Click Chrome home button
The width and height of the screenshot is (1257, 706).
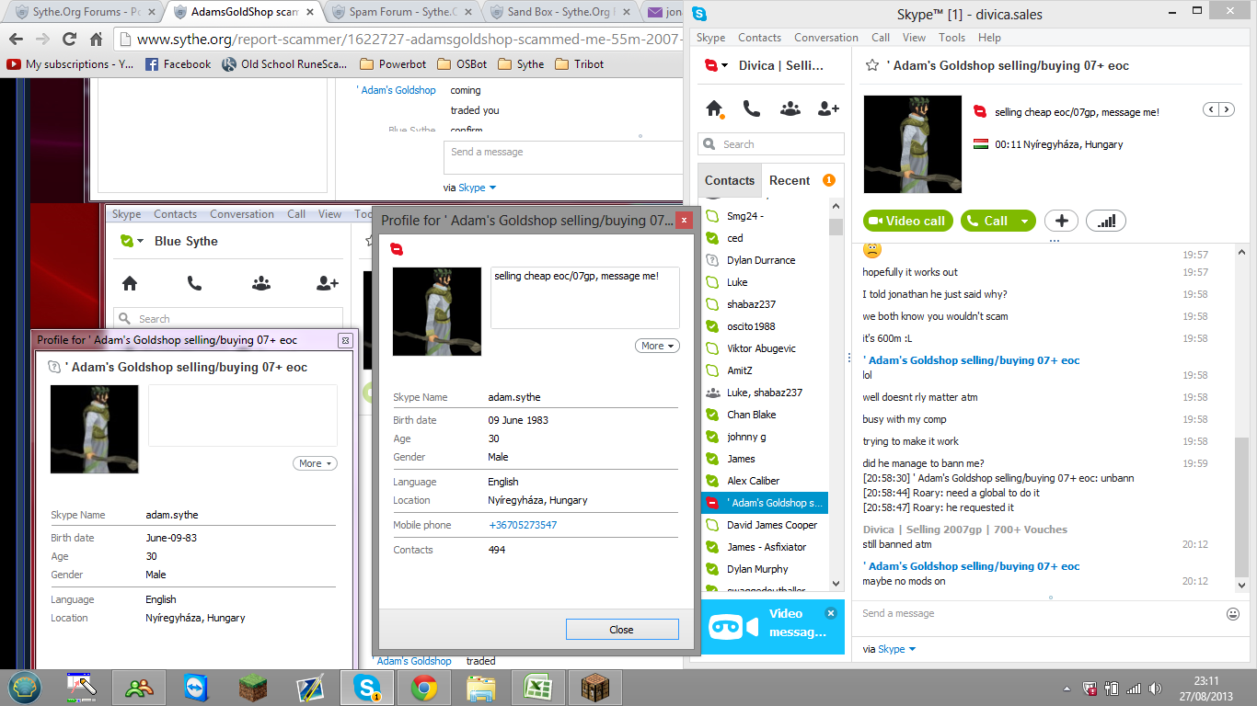pos(96,40)
